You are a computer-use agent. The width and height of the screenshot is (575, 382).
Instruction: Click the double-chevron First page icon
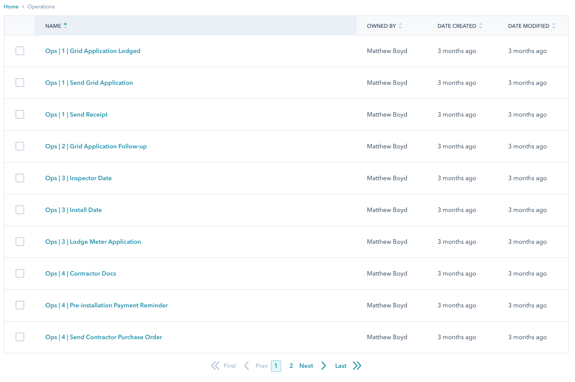(215, 366)
